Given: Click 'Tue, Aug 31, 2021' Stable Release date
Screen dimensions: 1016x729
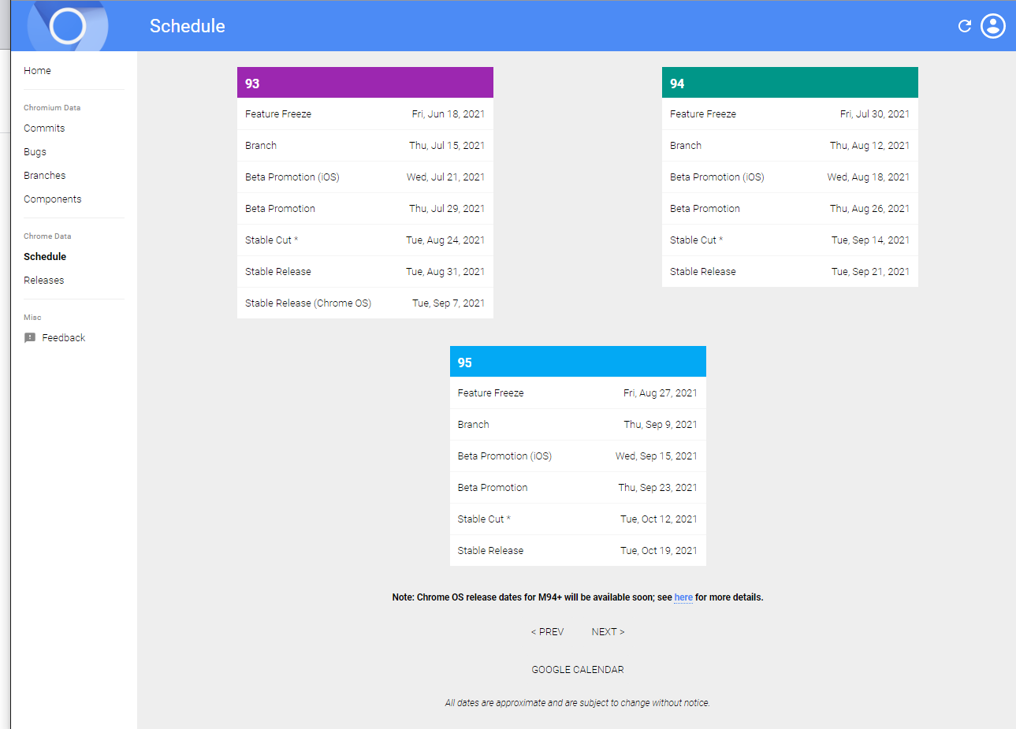Looking at the screenshot, I should pyautogui.click(x=445, y=272).
